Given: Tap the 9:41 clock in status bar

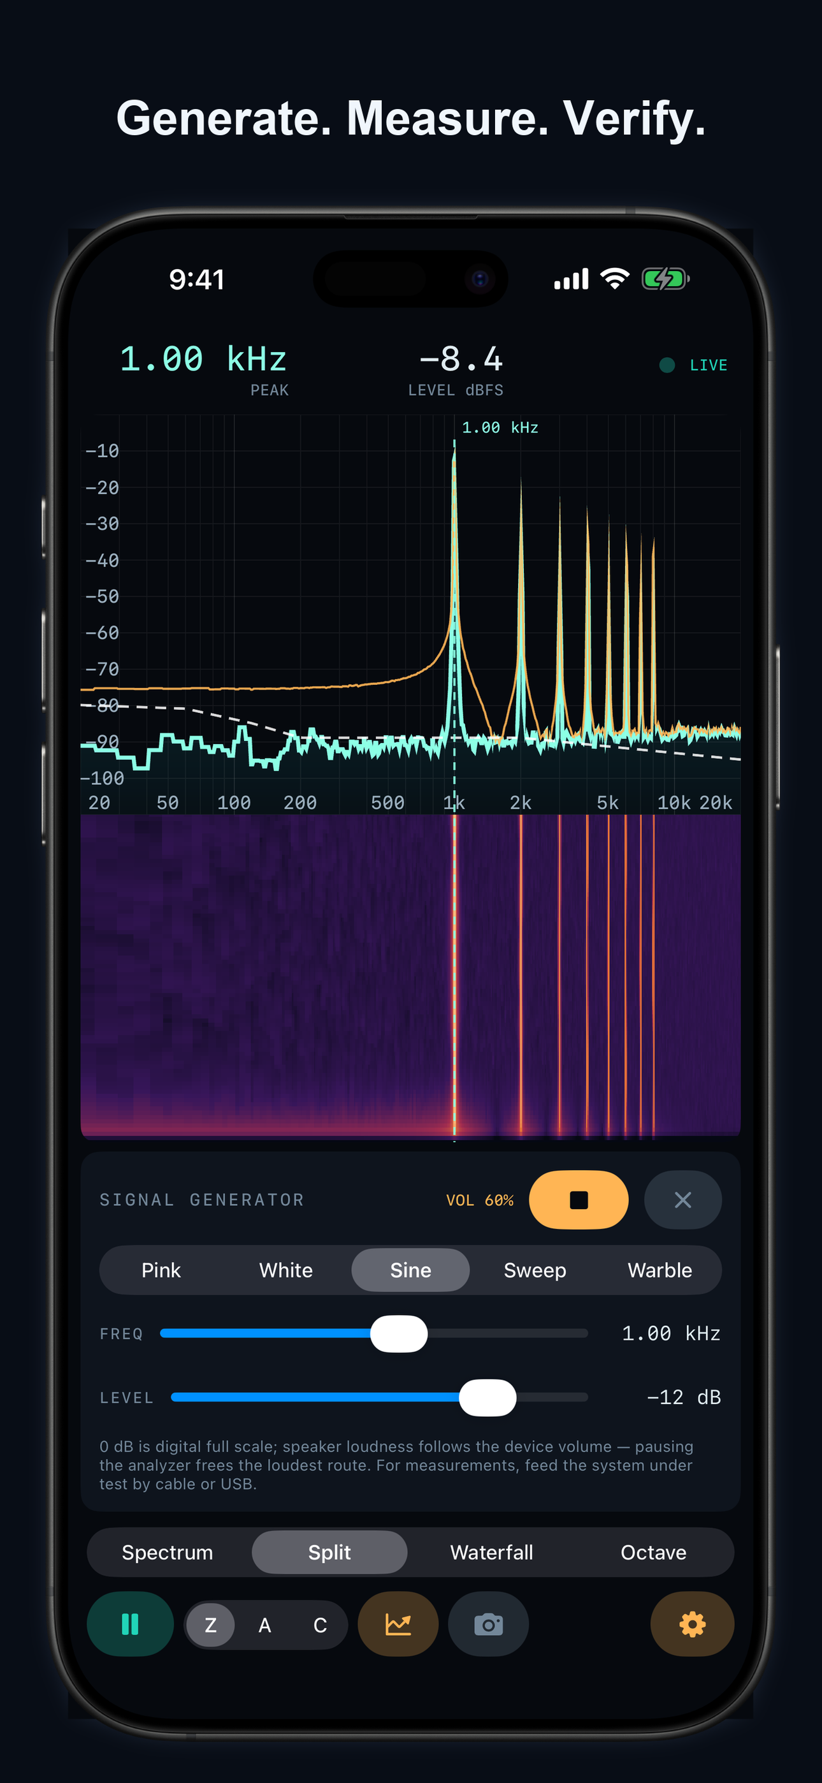Looking at the screenshot, I should pyautogui.click(x=197, y=280).
